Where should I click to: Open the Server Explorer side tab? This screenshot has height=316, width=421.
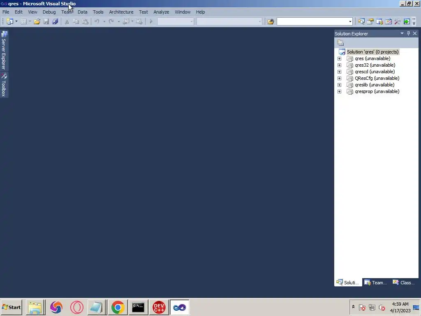tap(4, 50)
